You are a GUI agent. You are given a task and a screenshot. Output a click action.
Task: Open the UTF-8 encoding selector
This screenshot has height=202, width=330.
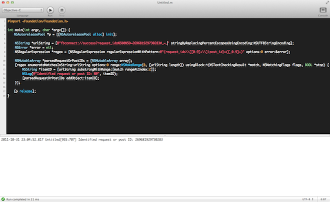tap(308, 199)
